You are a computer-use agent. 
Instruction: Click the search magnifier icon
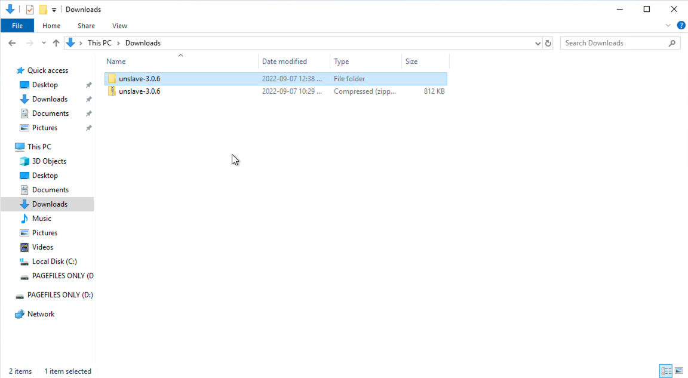[x=672, y=43]
